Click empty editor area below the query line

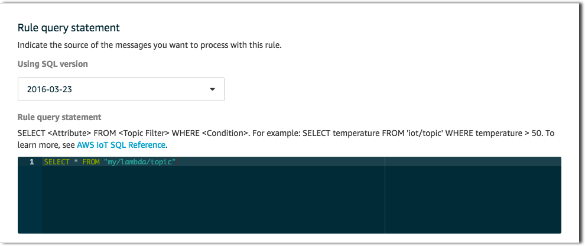[x=213, y=200]
